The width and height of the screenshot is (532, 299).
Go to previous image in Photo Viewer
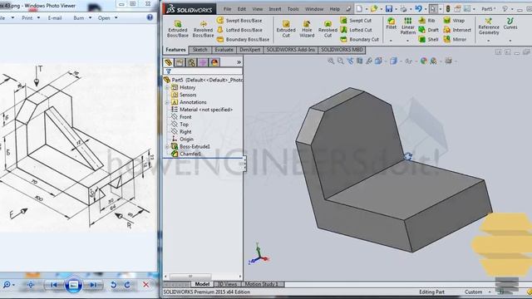pos(53,285)
